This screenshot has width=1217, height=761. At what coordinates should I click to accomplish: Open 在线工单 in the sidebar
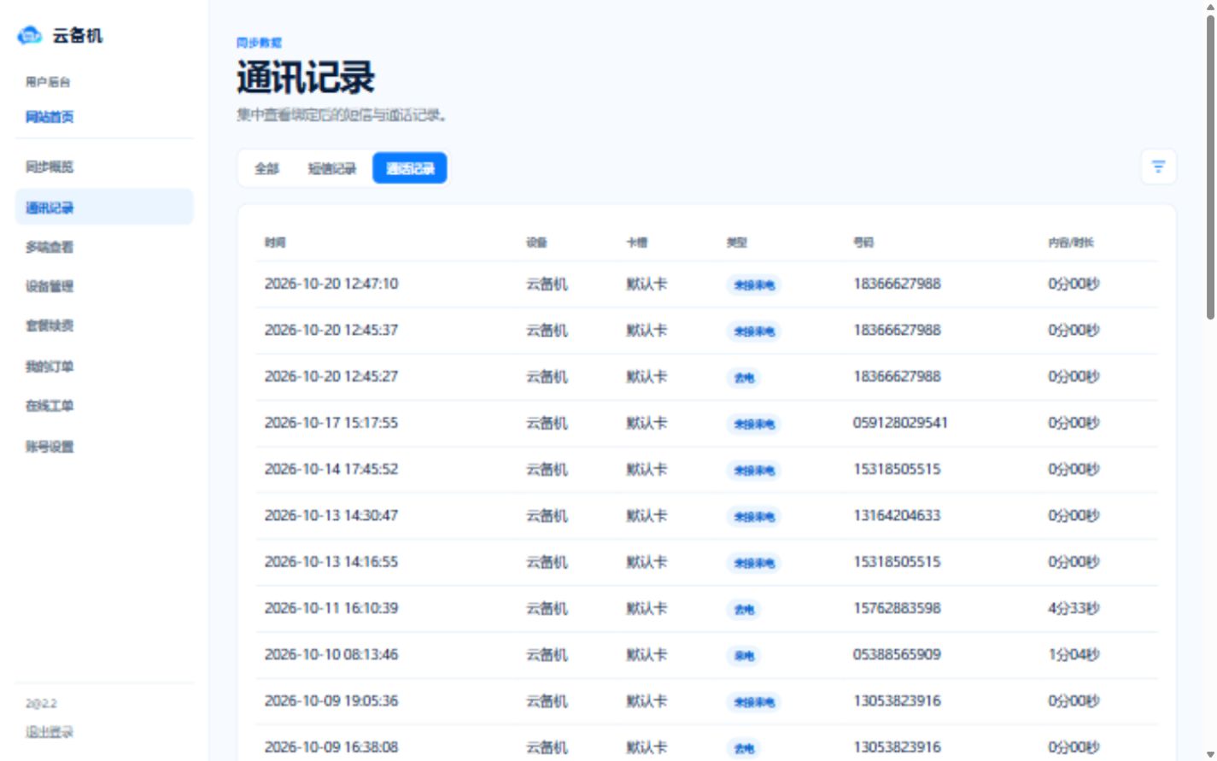click(104, 406)
